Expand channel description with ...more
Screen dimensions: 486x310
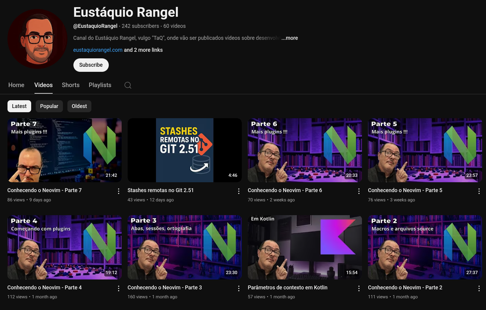click(x=290, y=38)
